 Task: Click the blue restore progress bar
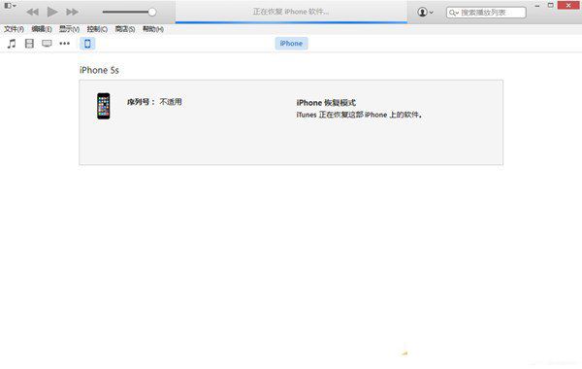[291, 22]
